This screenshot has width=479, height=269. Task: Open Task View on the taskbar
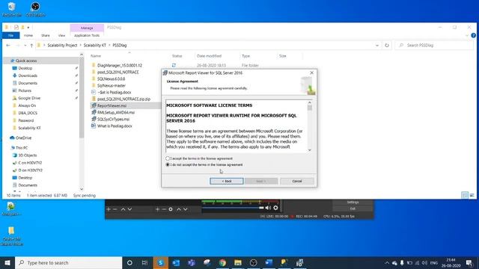pyautogui.click(x=144, y=262)
